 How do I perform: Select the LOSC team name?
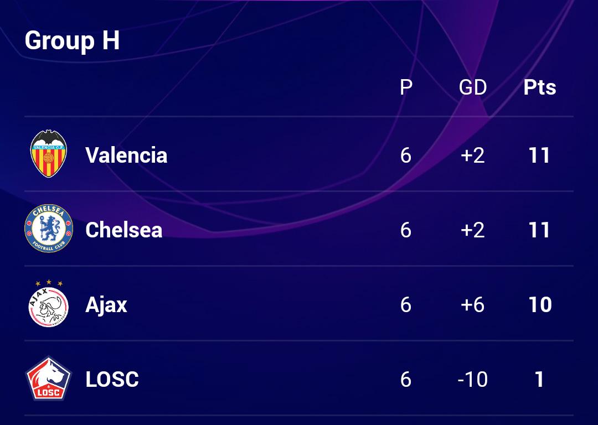point(112,380)
